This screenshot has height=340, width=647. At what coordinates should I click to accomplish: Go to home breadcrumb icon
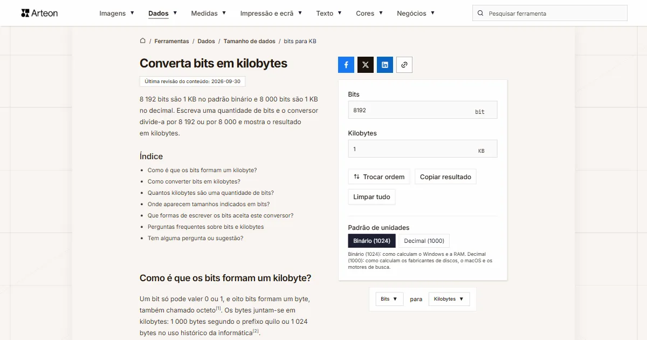coord(143,41)
